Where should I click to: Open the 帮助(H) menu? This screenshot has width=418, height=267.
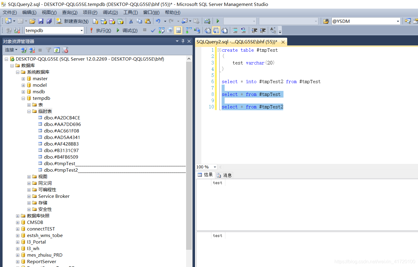point(173,12)
